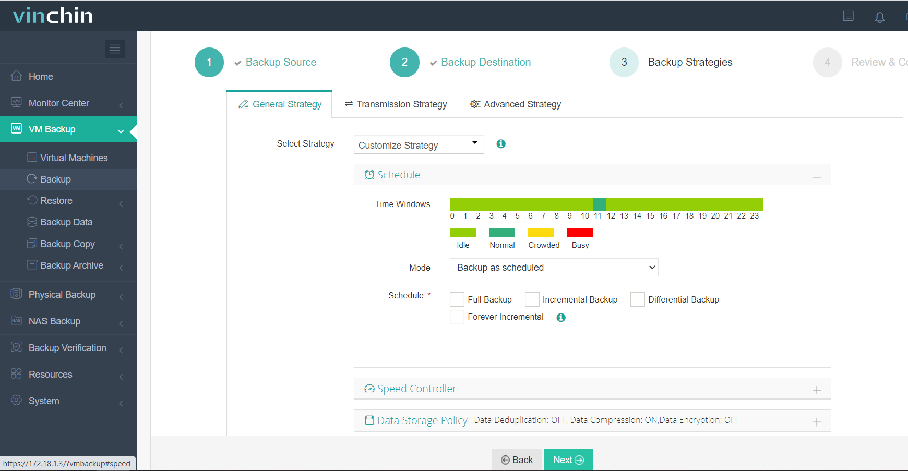Expand the Backup Copy submenu arrow
This screenshot has height=471, width=908.
click(121, 246)
